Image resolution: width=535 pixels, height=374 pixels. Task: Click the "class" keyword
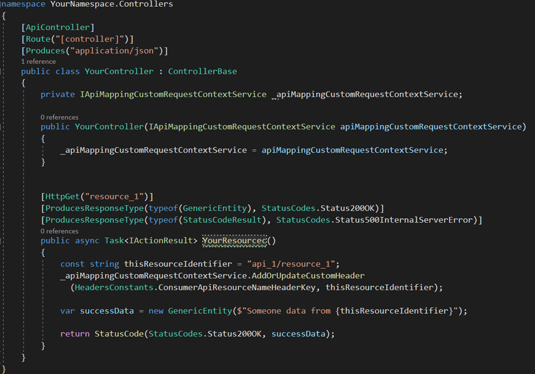point(67,71)
